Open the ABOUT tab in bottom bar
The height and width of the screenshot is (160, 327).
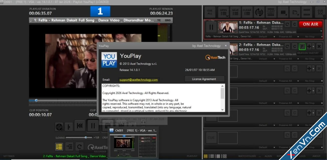[317, 156]
